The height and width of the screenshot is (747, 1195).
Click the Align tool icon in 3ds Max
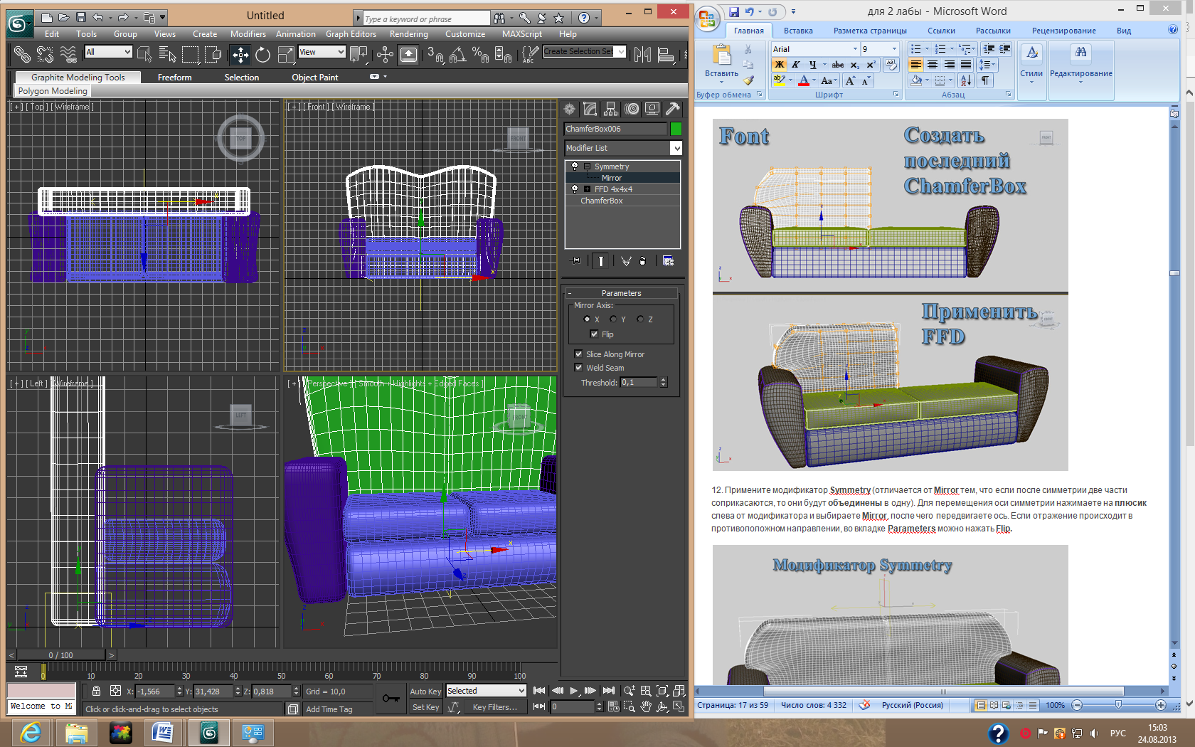[x=666, y=55]
